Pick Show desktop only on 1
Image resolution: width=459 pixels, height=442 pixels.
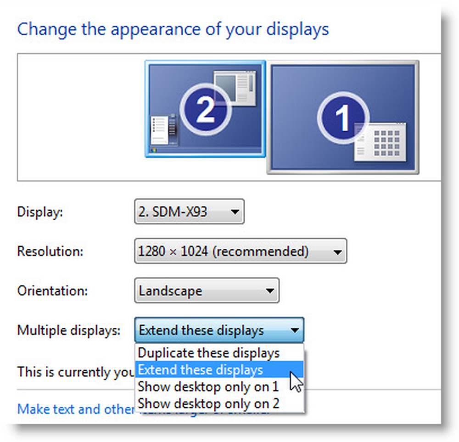tap(208, 386)
